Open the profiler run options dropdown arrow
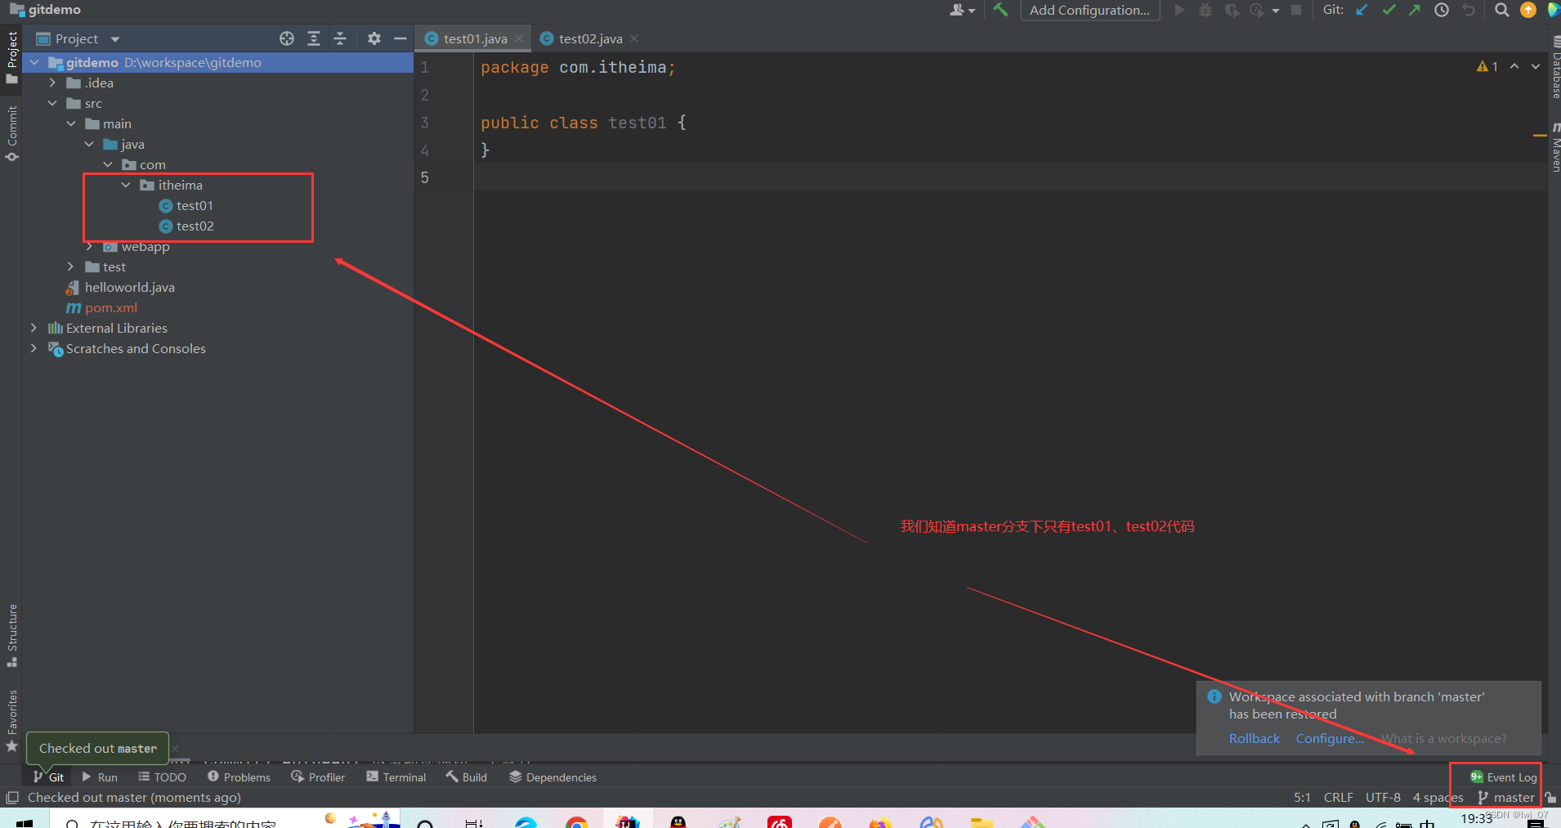The image size is (1561, 828). click(1276, 11)
